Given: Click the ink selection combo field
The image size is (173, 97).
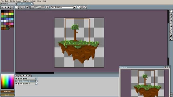Looking at the screenshot, I should click(x=62, y=7).
